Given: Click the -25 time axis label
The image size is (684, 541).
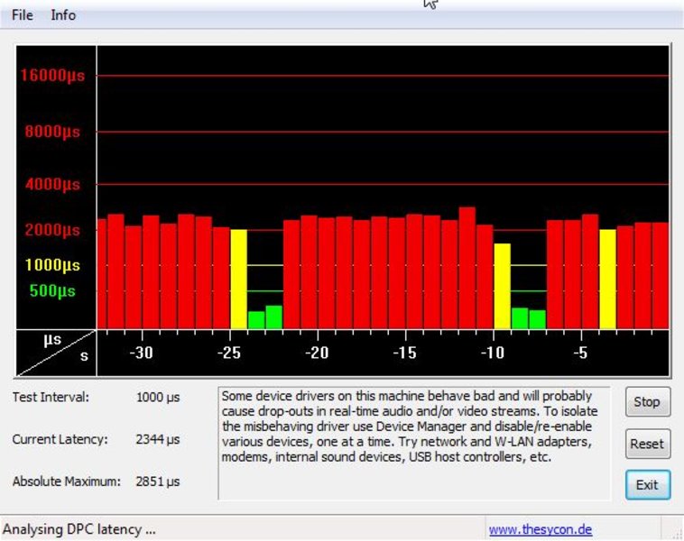Looking at the screenshot, I should pos(229,353).
